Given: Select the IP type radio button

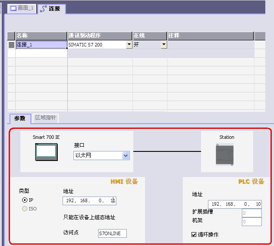Looking at the screenshot, I should [x=25, y=200].
